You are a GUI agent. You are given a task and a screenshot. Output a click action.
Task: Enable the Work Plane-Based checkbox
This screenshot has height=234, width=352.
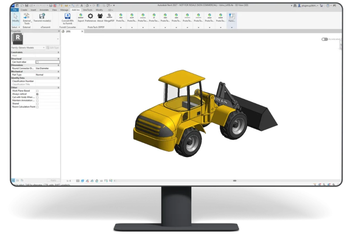coord(37,91)
